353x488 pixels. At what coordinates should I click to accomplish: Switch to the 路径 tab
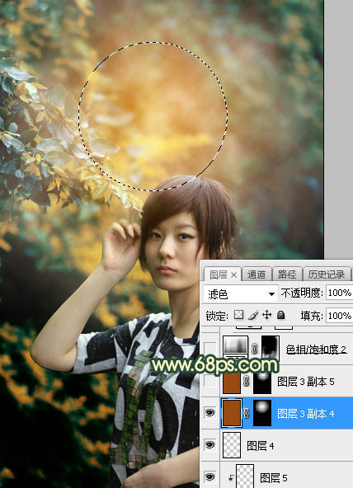287,274
